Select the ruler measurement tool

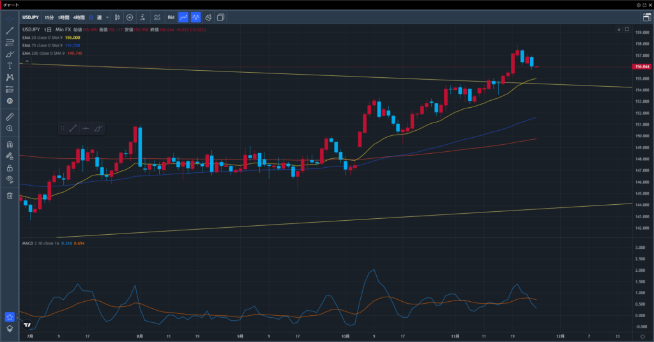click(x=10, y=117)
